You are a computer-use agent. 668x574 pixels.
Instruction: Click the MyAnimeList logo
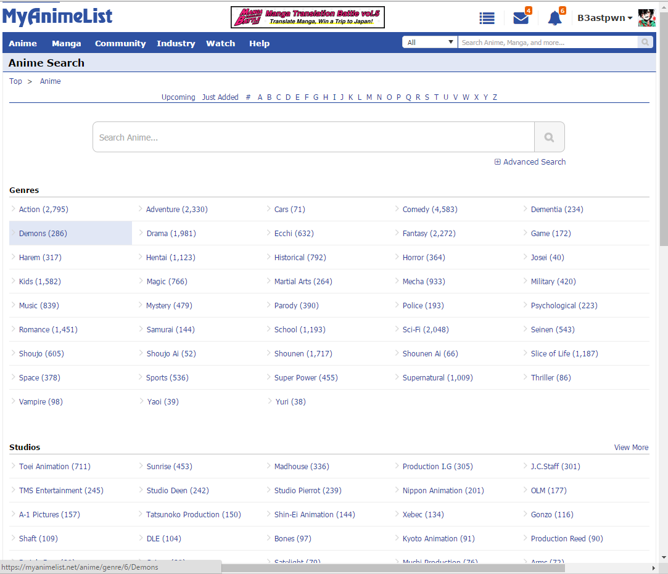(x=57, y=17)
